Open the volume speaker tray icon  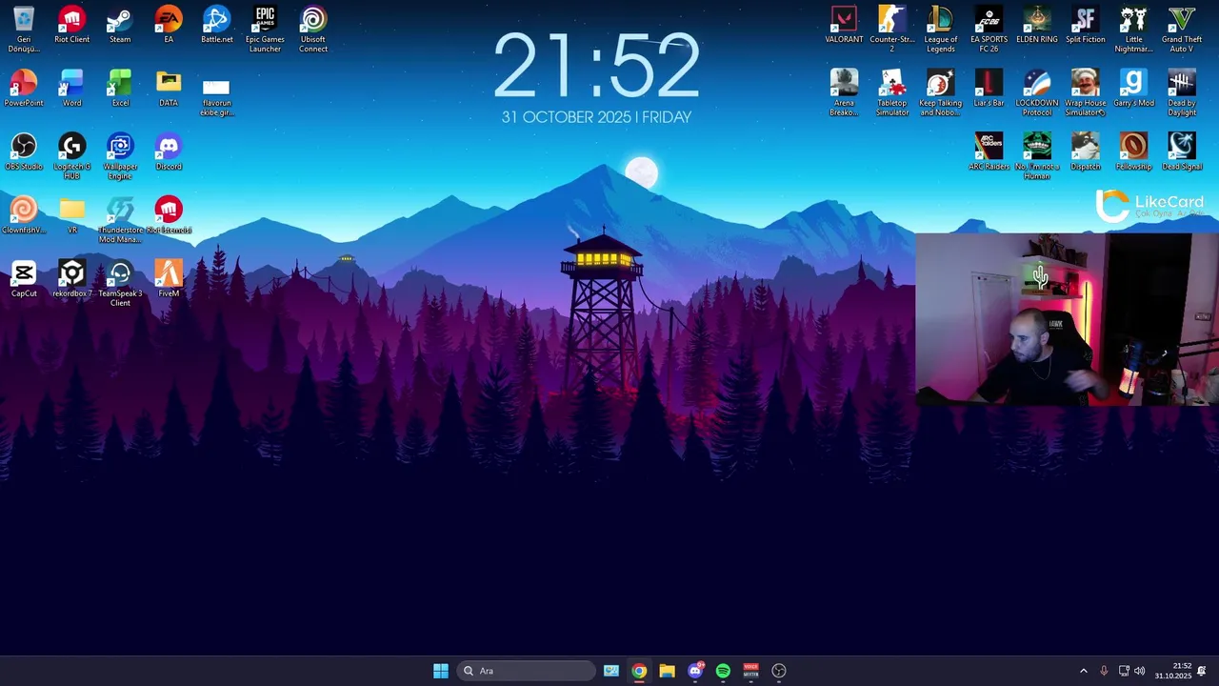[x=1140, y=671]
